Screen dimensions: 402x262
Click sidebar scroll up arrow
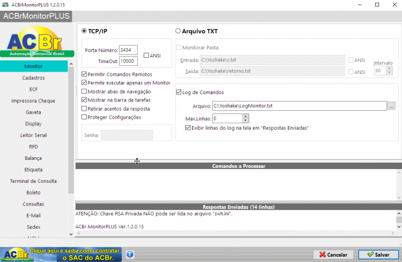coord(71,64)
